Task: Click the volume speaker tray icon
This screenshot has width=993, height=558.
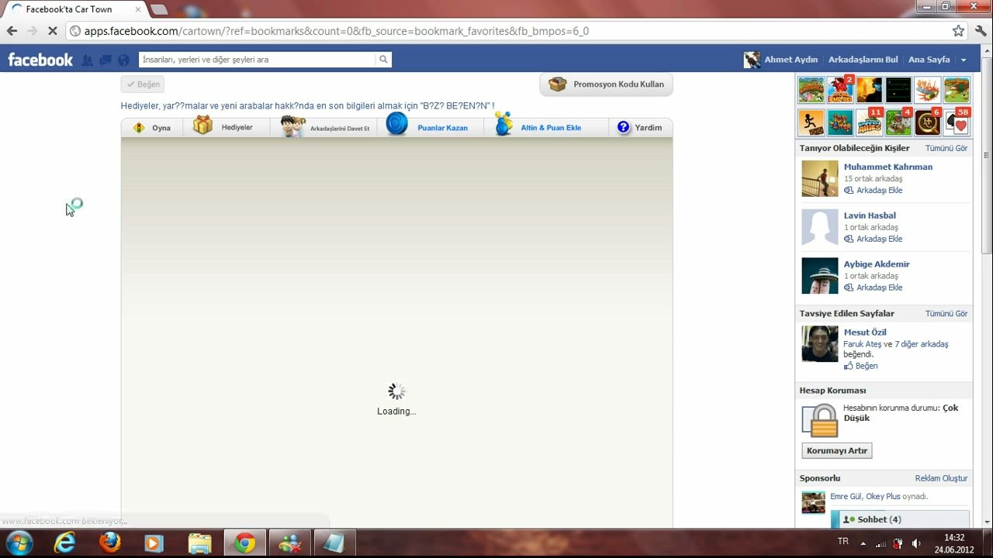Action: click(916, 543)
